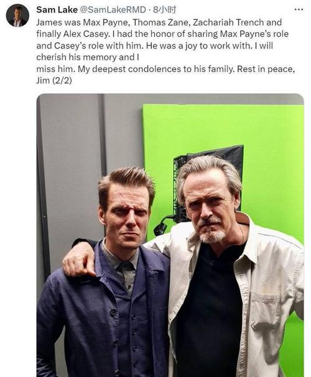
Task: Open the attached photo in the tweet
Action: click(x=170, y=235)
